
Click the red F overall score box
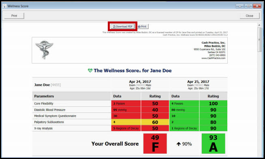coord(155,144)
